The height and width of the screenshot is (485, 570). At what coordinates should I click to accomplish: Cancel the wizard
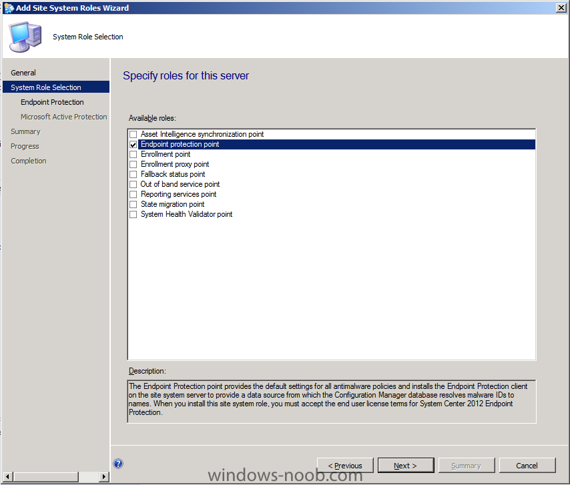click(527, 466)
